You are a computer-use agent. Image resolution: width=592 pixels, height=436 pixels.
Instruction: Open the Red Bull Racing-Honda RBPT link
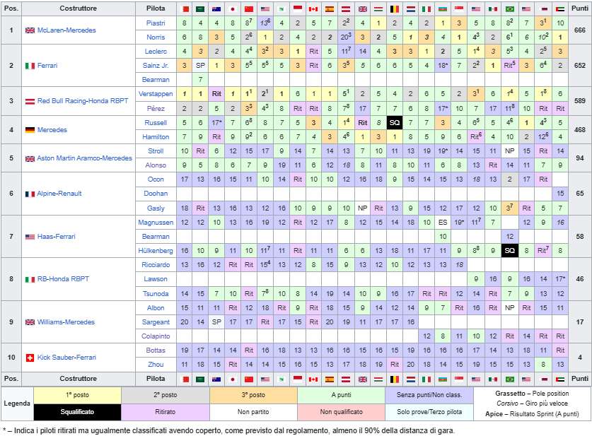click(x=83, y=101)
